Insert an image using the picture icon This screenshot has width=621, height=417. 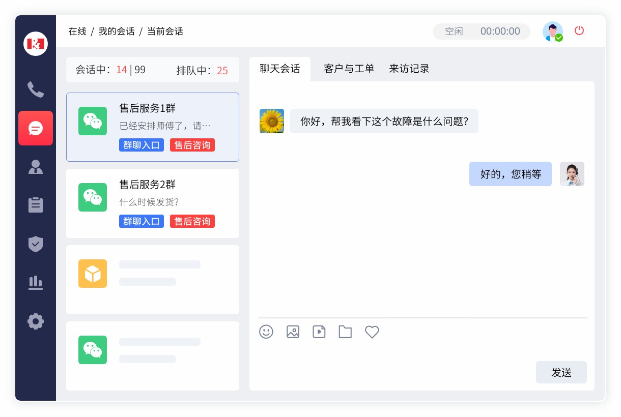293,332
